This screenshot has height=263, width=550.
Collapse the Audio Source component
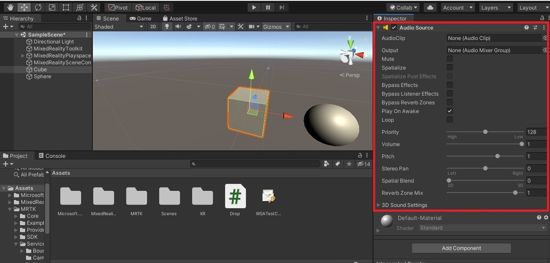click(378, 28)
